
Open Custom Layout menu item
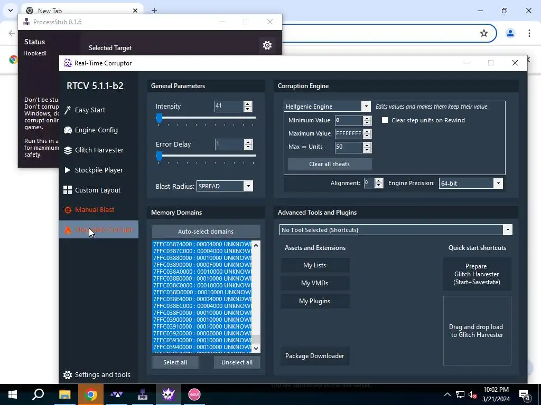point(99,190)
